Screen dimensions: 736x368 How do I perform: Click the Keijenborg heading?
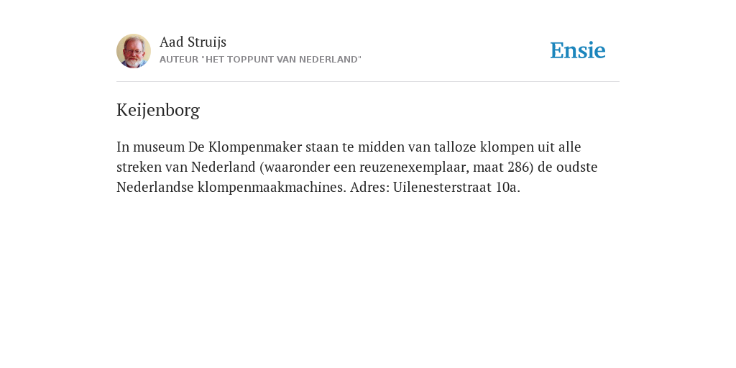(158, 110)
